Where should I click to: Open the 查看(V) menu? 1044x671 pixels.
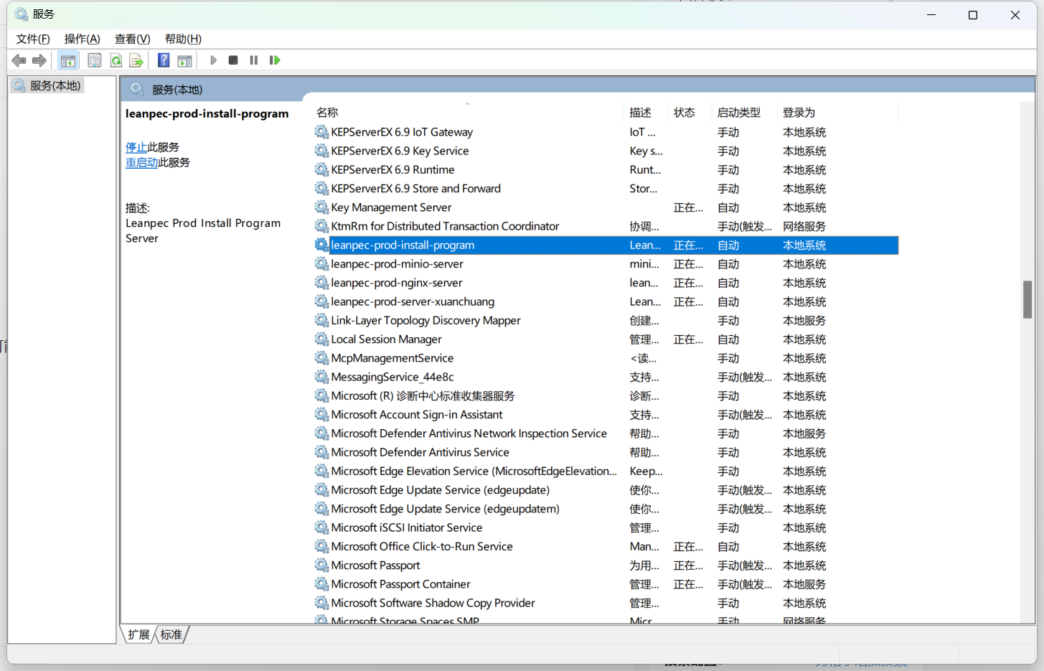click(x=132, y=39)
